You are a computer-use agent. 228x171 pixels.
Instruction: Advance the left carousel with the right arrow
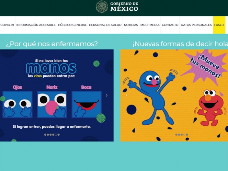107,95
